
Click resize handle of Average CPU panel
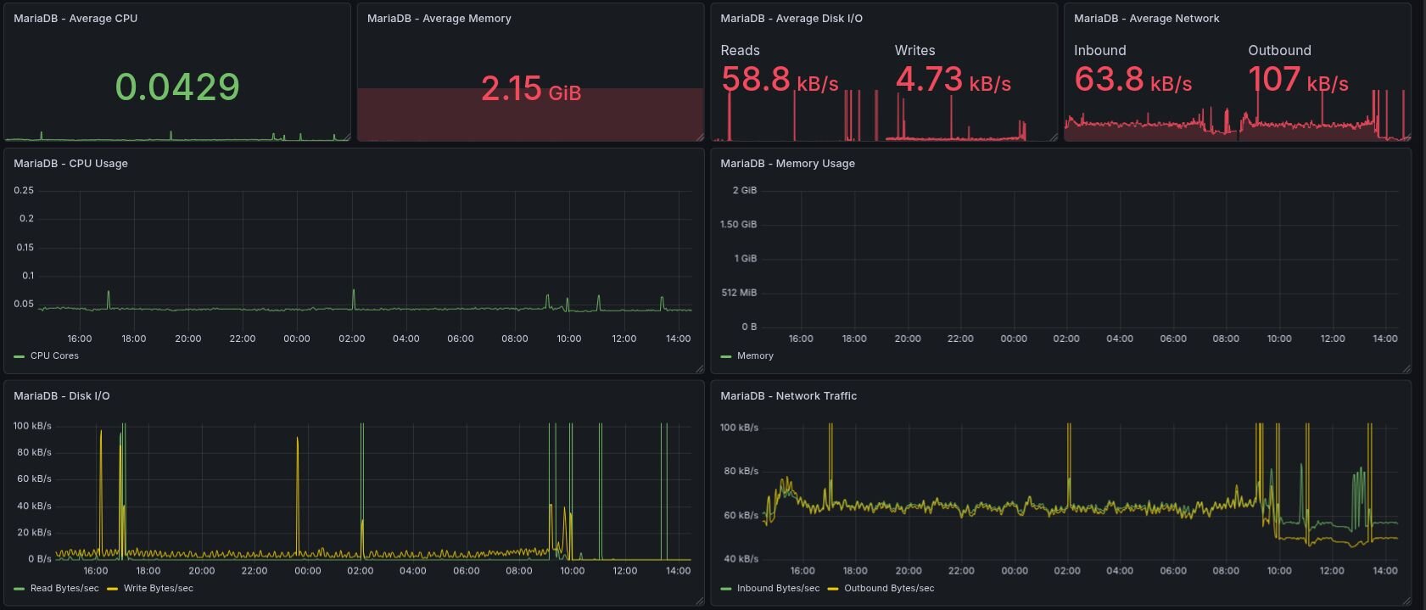[346, 137]
